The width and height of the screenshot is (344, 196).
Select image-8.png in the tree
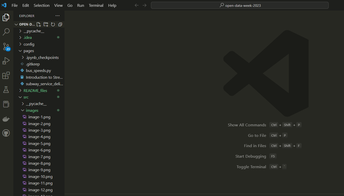pyautogui.click(x=39, y=163)
